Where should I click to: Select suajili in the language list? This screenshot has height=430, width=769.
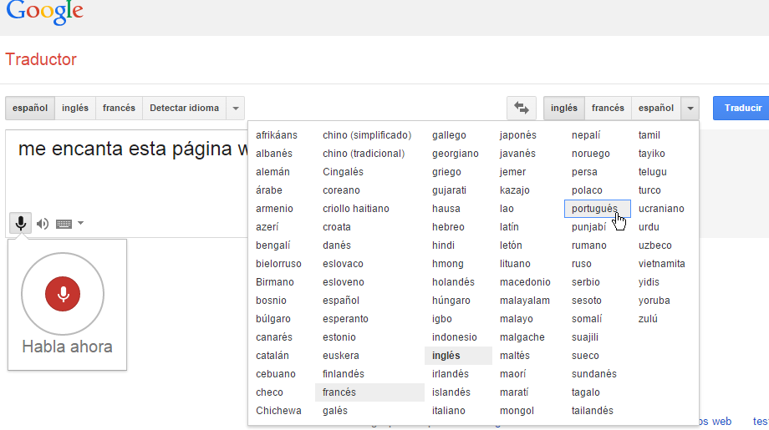(x=584, y=337)
